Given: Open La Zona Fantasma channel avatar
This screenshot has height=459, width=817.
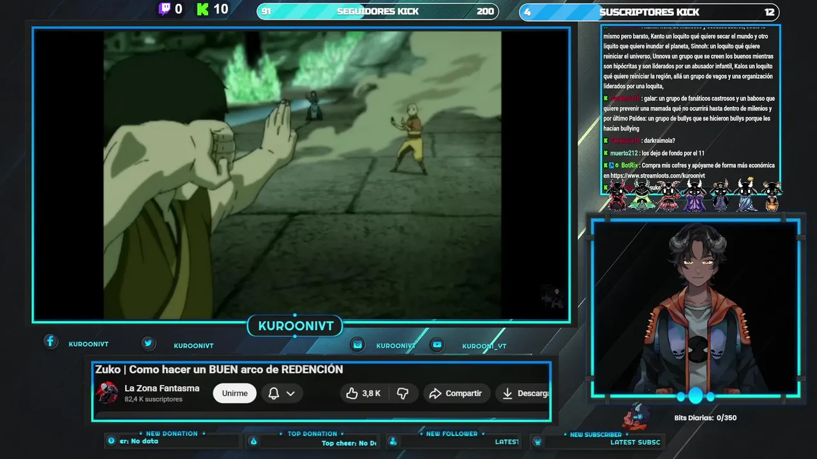Looking at the screenshot, I should [x=107, y=393].
